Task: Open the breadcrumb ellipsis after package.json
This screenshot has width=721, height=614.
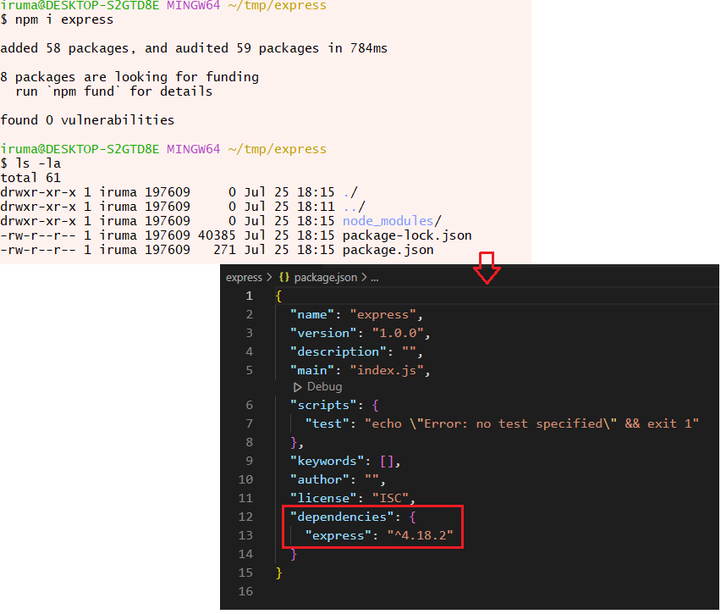Action: coord(375,278)
